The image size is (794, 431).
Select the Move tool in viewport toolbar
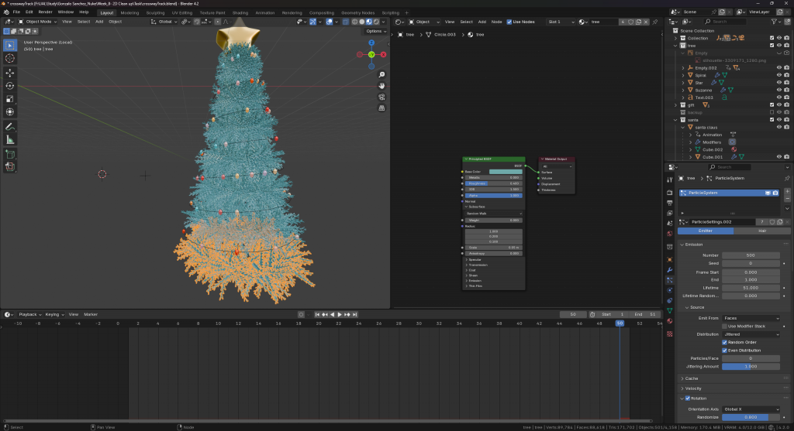[9, 73]
